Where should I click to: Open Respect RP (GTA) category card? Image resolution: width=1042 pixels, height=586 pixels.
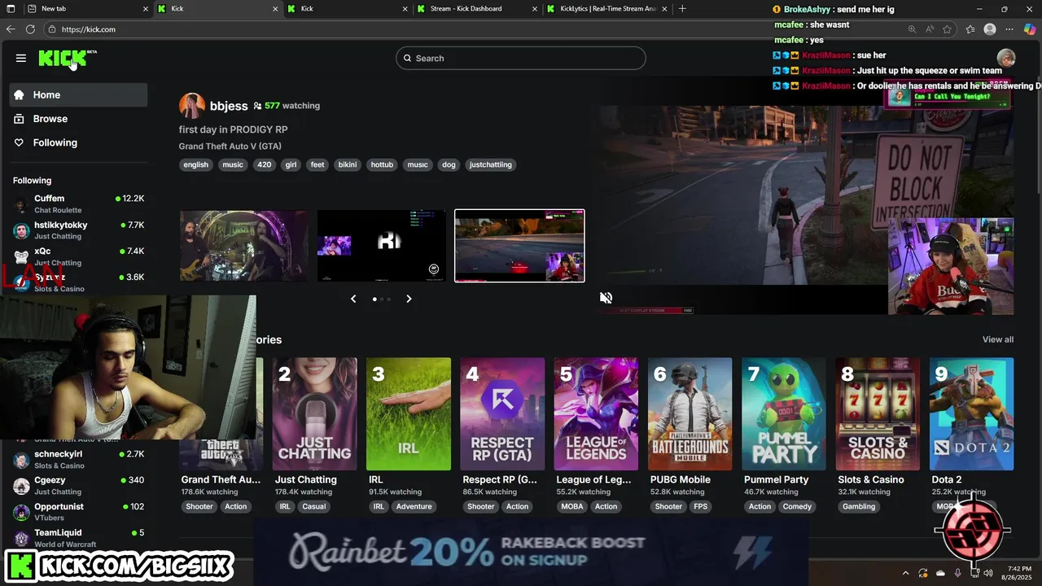(502, 414)
